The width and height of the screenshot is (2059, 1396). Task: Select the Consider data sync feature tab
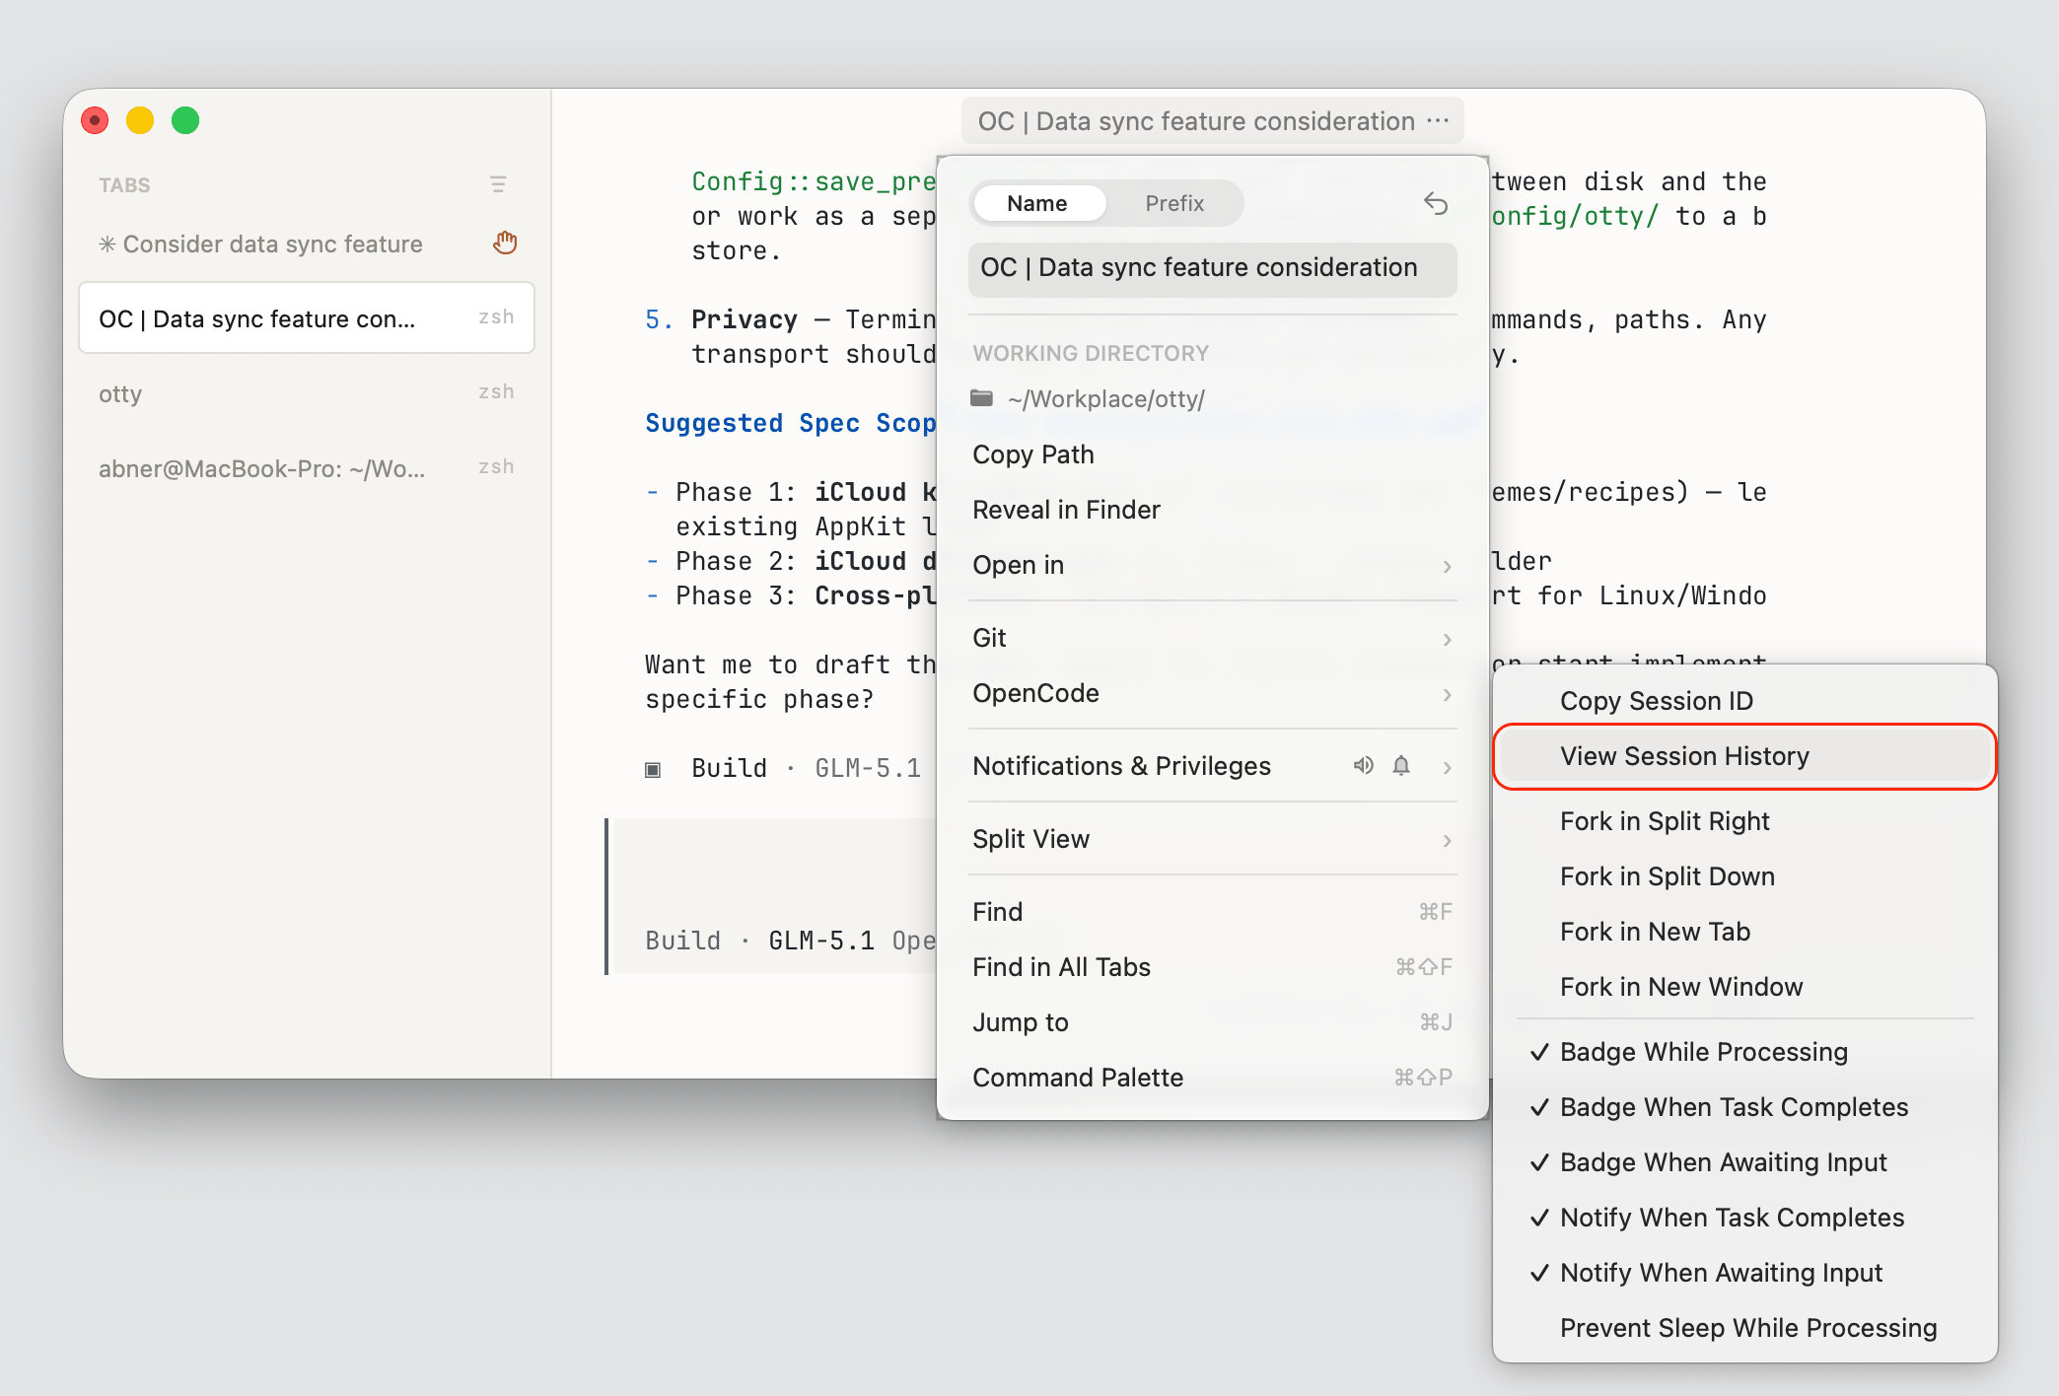tap(307, 244)
